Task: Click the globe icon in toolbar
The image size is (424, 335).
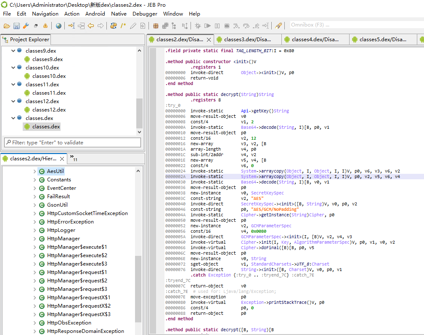Action: 58,26
